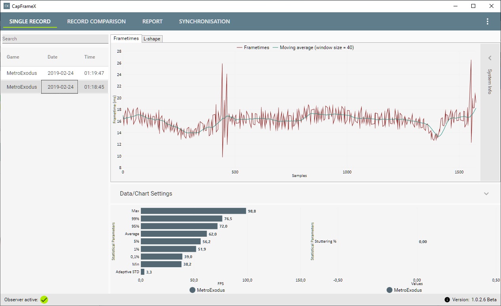
Task: Click the 5% percentile bar 56,2
Action: (x=171, y=241)
